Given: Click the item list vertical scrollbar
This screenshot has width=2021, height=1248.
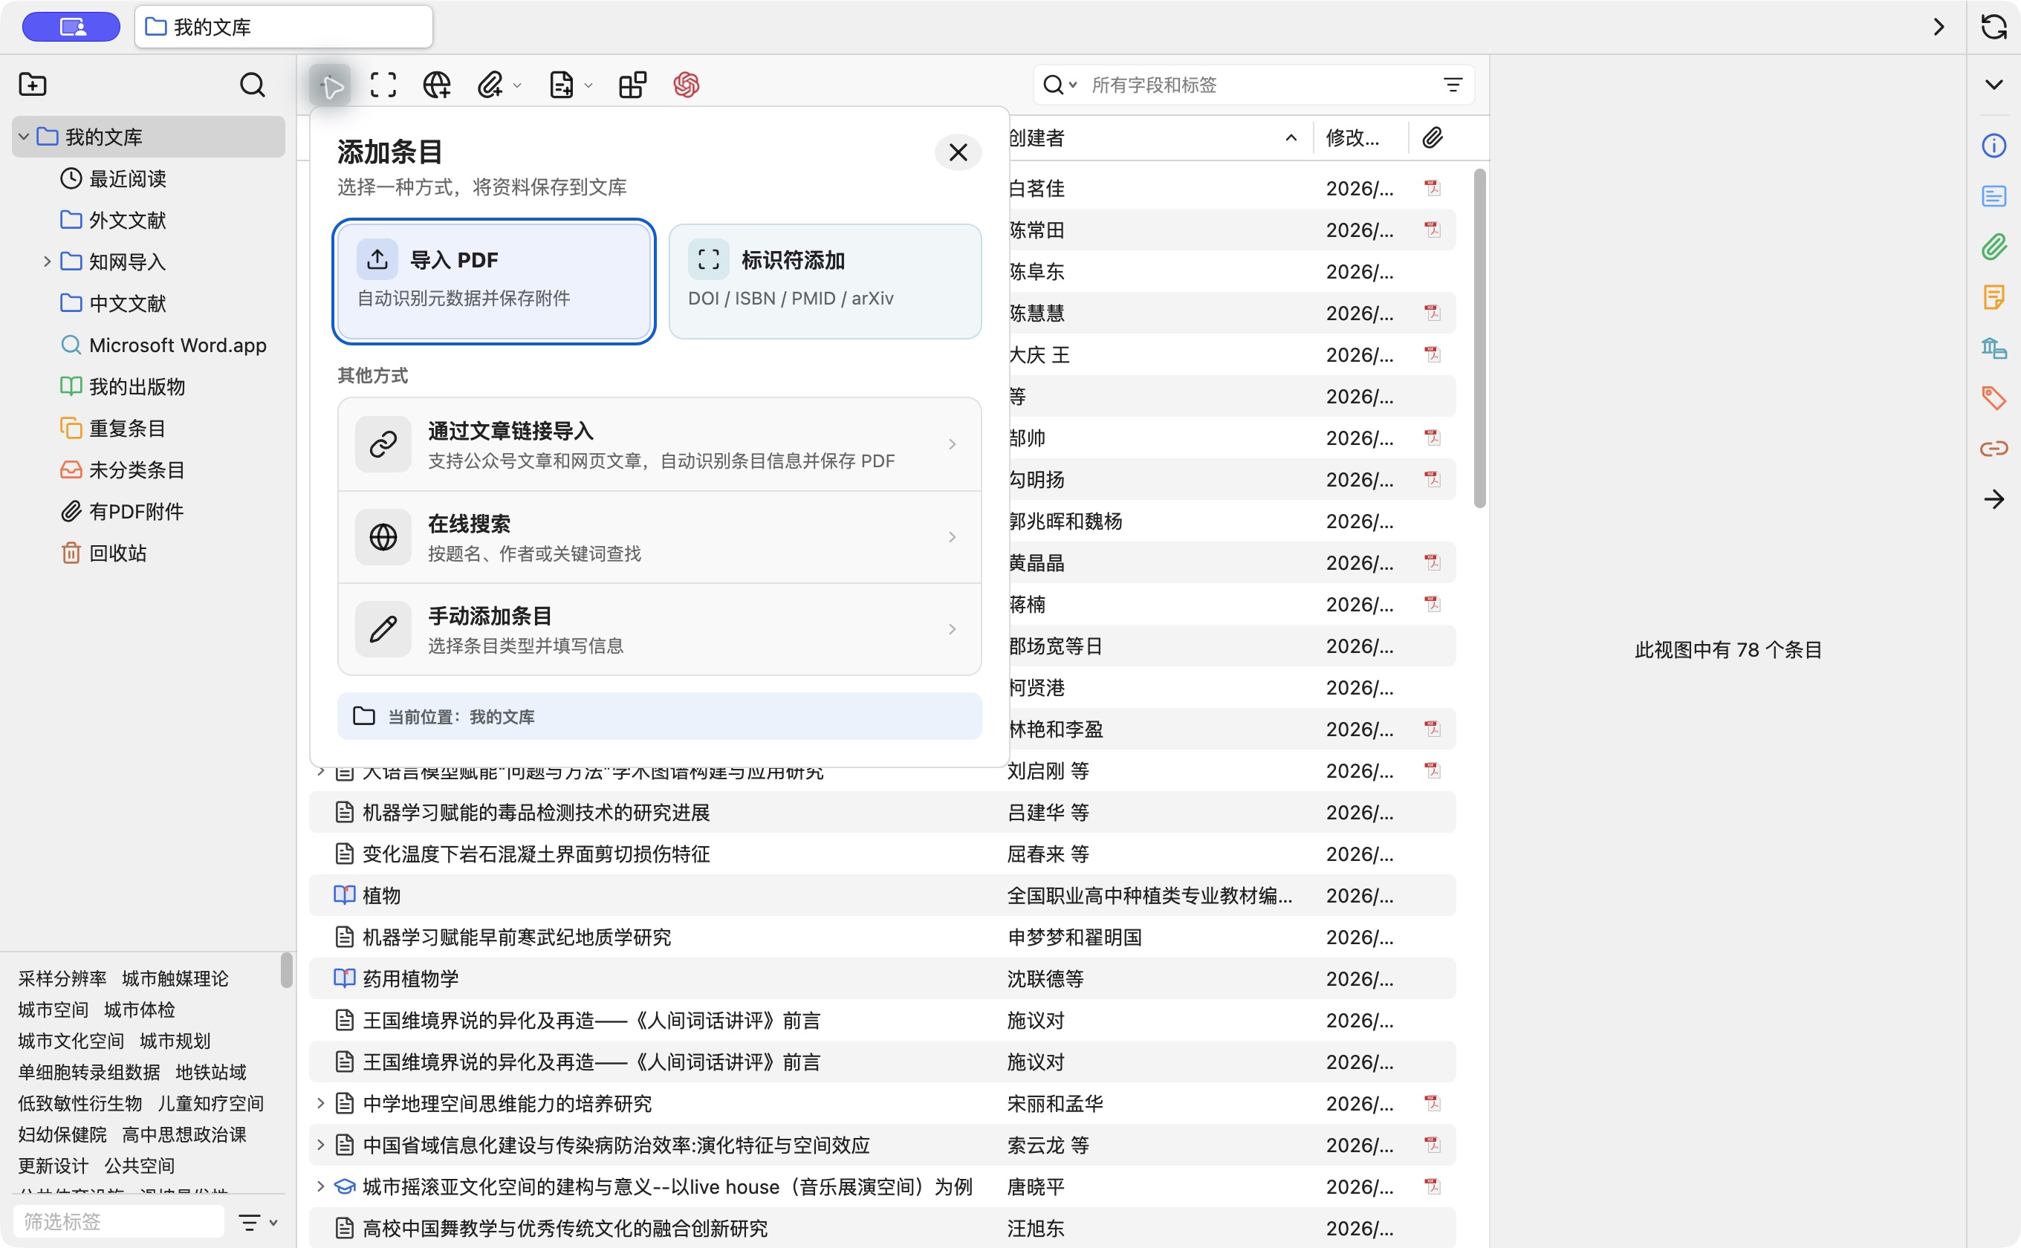Looking at the screenshot, I should tap(1479, 339).
